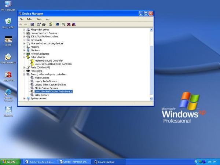Expand the Ports (COM & LPT) node
Screen dimensions: 220x165
click(24, 67)
